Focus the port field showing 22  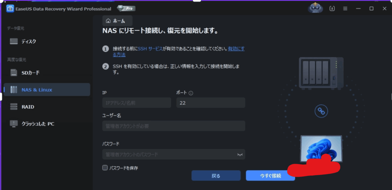click(211, 103)
